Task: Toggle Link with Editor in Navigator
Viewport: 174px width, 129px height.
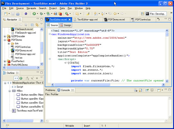Action: tap(37, 25)
